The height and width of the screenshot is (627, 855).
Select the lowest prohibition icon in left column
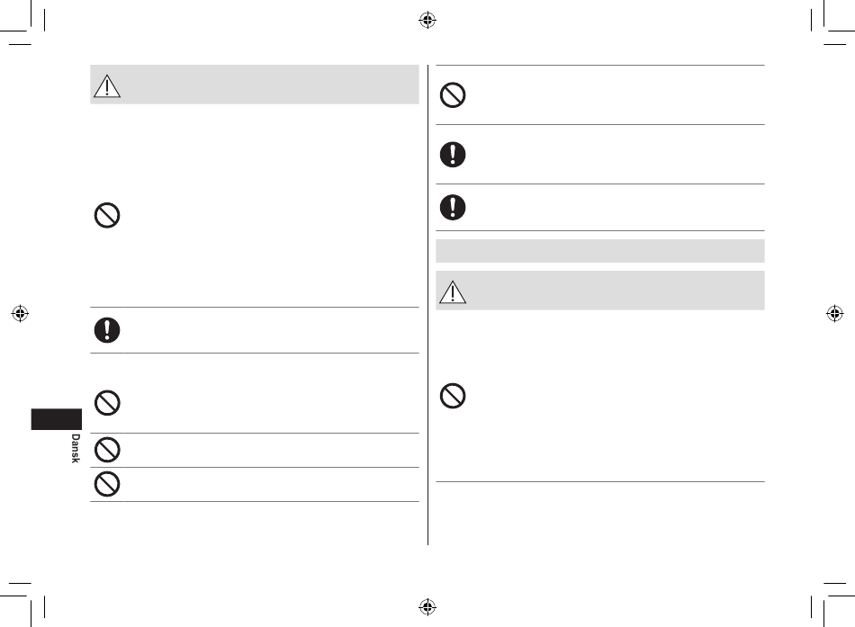click(x=107, y=484)
